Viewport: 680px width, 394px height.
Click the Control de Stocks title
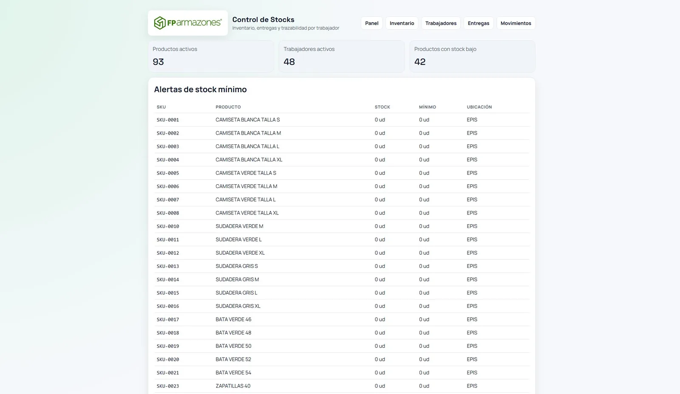click(x=263, y=20)
